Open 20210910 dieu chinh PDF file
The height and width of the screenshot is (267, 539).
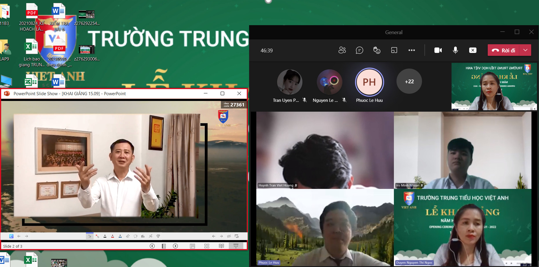tap(59, 53)
